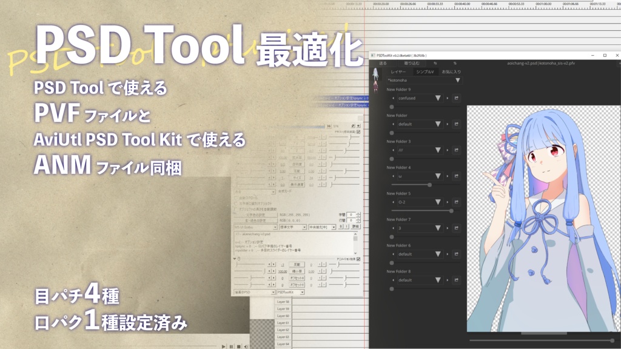
Task: Click export icon in New Folder 7 row
Action: coord(456,228)
